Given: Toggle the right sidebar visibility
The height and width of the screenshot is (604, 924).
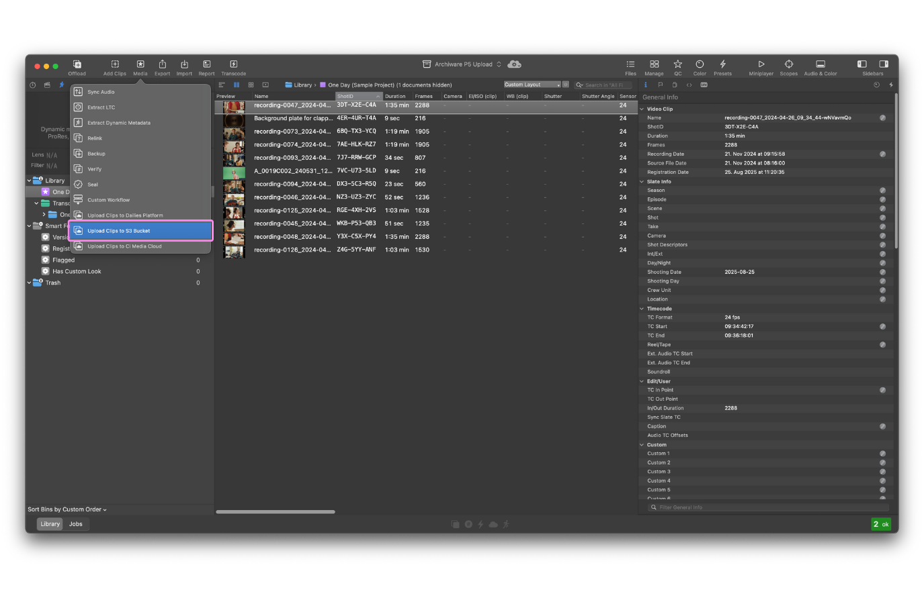Looking at the screenshot, I should (x=884, y=64).
